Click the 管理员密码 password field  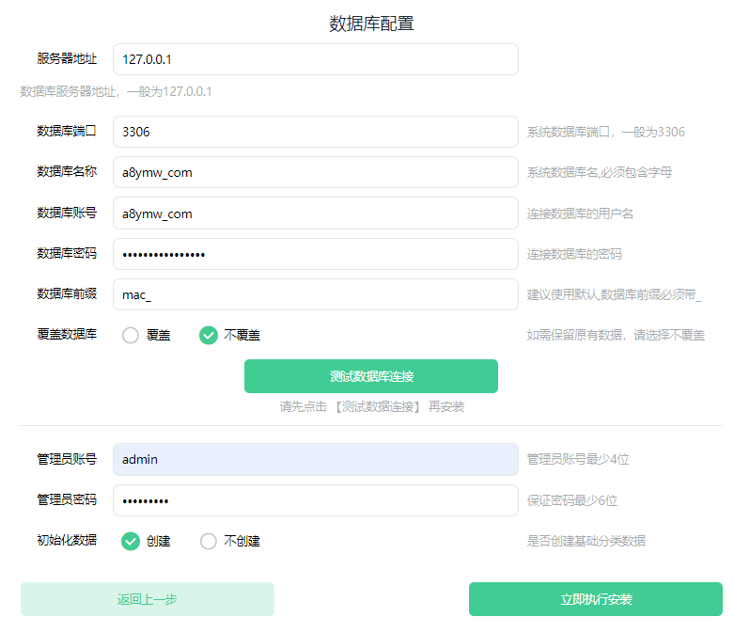316,500
